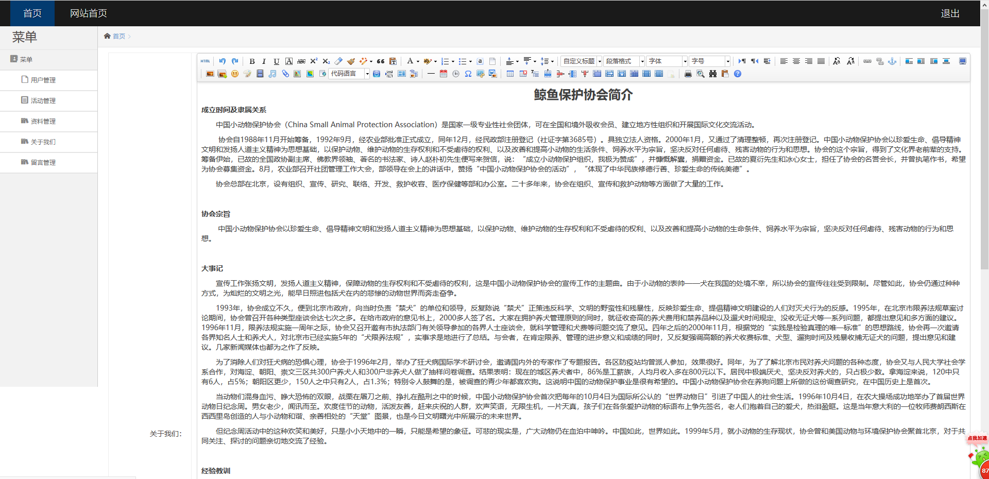Toggle character border A formatting
The image size is (989, 479).
289,61
